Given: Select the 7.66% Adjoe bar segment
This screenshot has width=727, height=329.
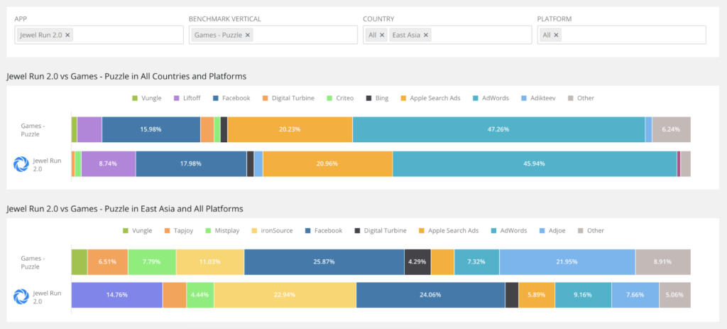Looking at the screenshot, I should pos(635,295).
